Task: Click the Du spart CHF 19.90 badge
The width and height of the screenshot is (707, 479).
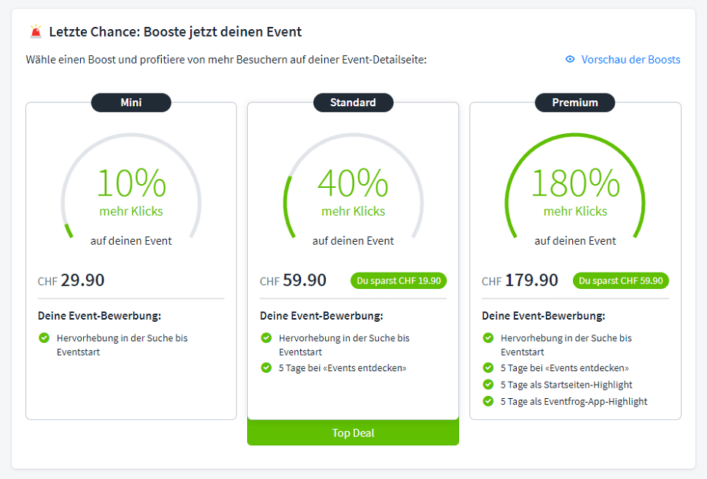Action: click(x=398, y=281)
